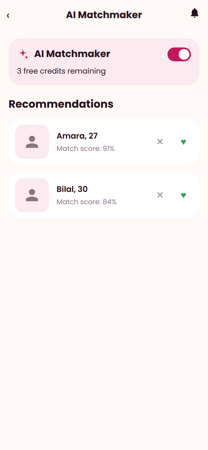Click the AI Matchmaker card title
Image resolution: width=208 pixels, height=450 pixels.
[72, 54]
